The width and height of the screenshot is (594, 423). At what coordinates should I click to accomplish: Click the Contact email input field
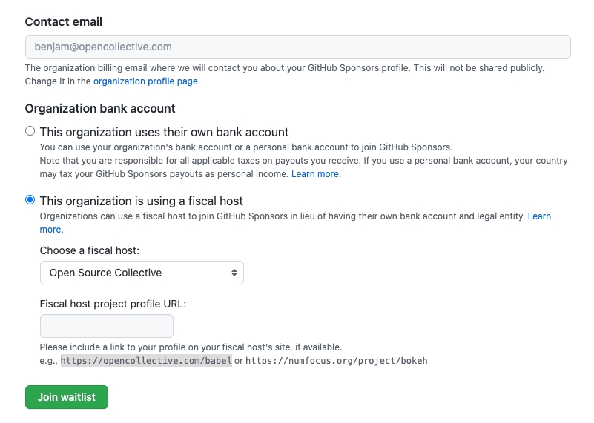(297, 47)
